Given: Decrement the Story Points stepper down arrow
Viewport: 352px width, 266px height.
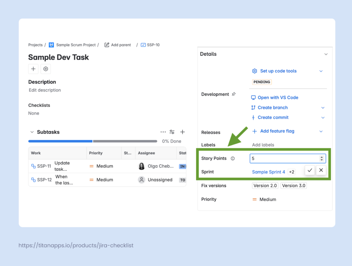Looking at the screenshot, I should pyautogui.click(x=322, y=160).
